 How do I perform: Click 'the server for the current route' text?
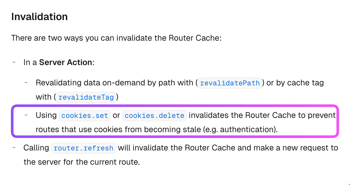pyautogui.click(x=82, y=162)
